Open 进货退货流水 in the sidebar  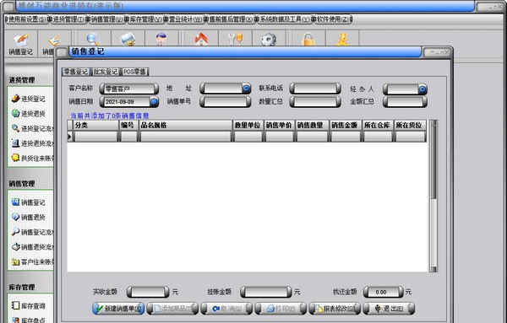32,143
